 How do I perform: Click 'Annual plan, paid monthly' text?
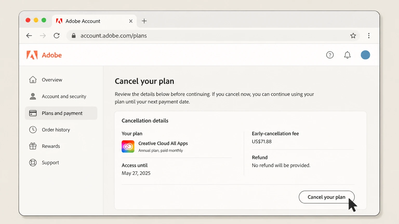(161, 150)
